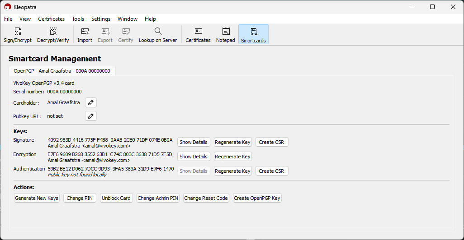Click the Pubkey URL 'not set' value
The height and width of the screenshot is (240, 464).
(55, 116)
